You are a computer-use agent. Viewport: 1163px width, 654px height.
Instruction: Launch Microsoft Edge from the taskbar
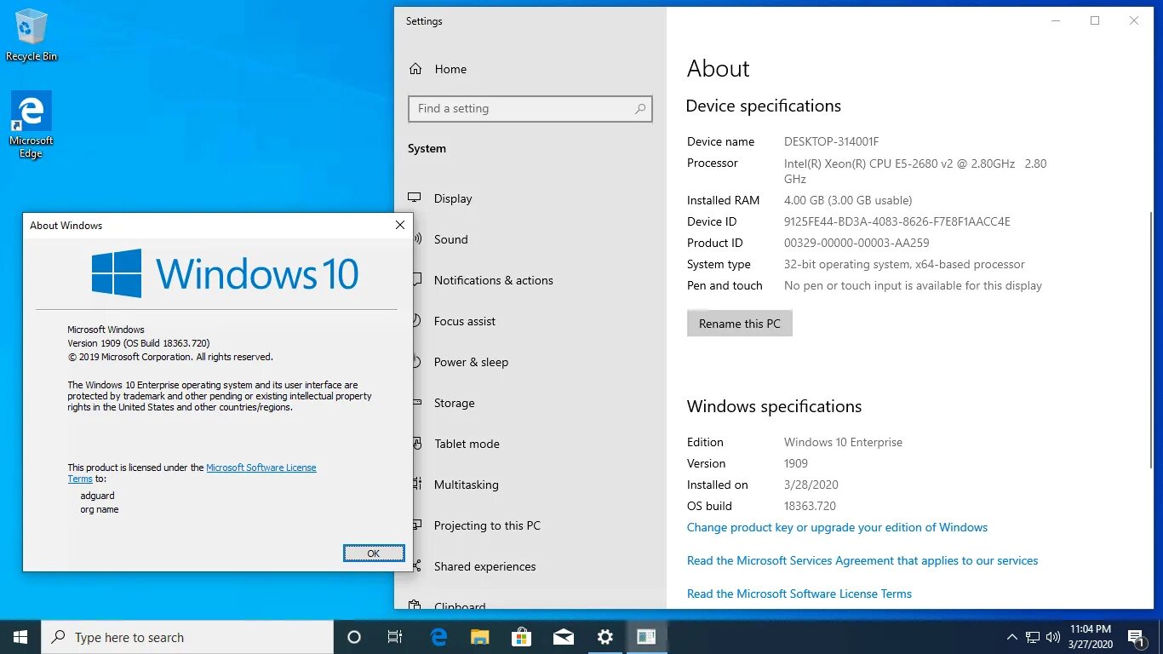pos(438,636)
